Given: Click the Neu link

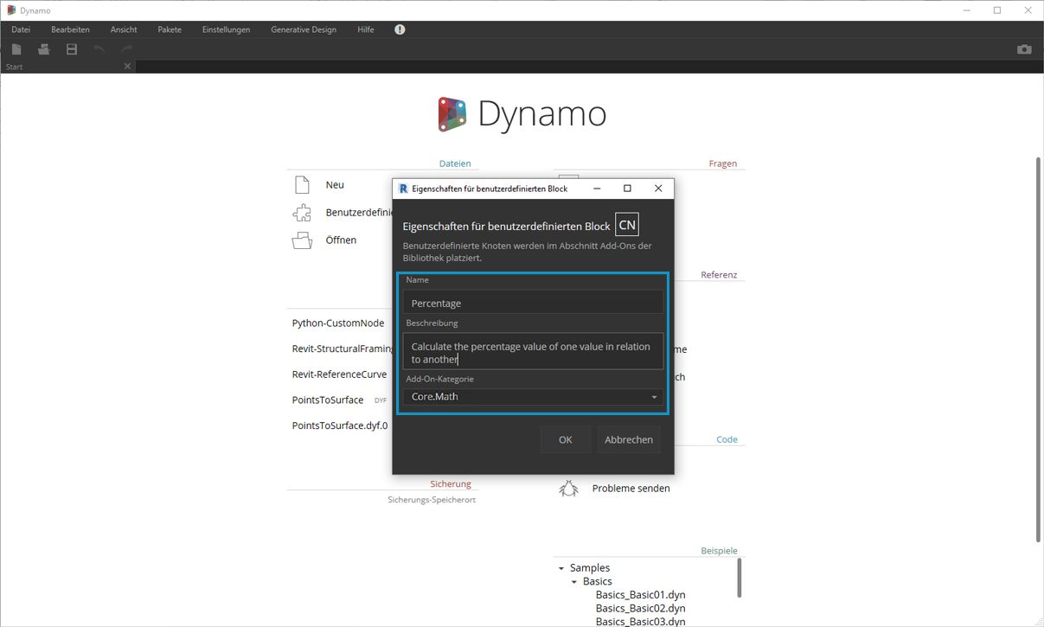Looking at the screenshot, I should (x=335, y=185).
